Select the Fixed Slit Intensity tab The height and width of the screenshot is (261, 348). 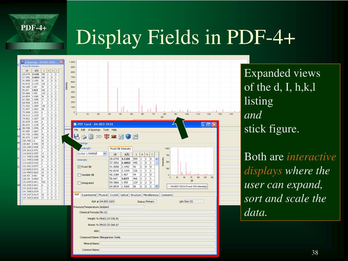click(121, 149)
